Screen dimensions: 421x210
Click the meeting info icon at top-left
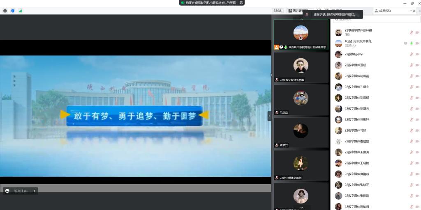(x=5, y=11)
